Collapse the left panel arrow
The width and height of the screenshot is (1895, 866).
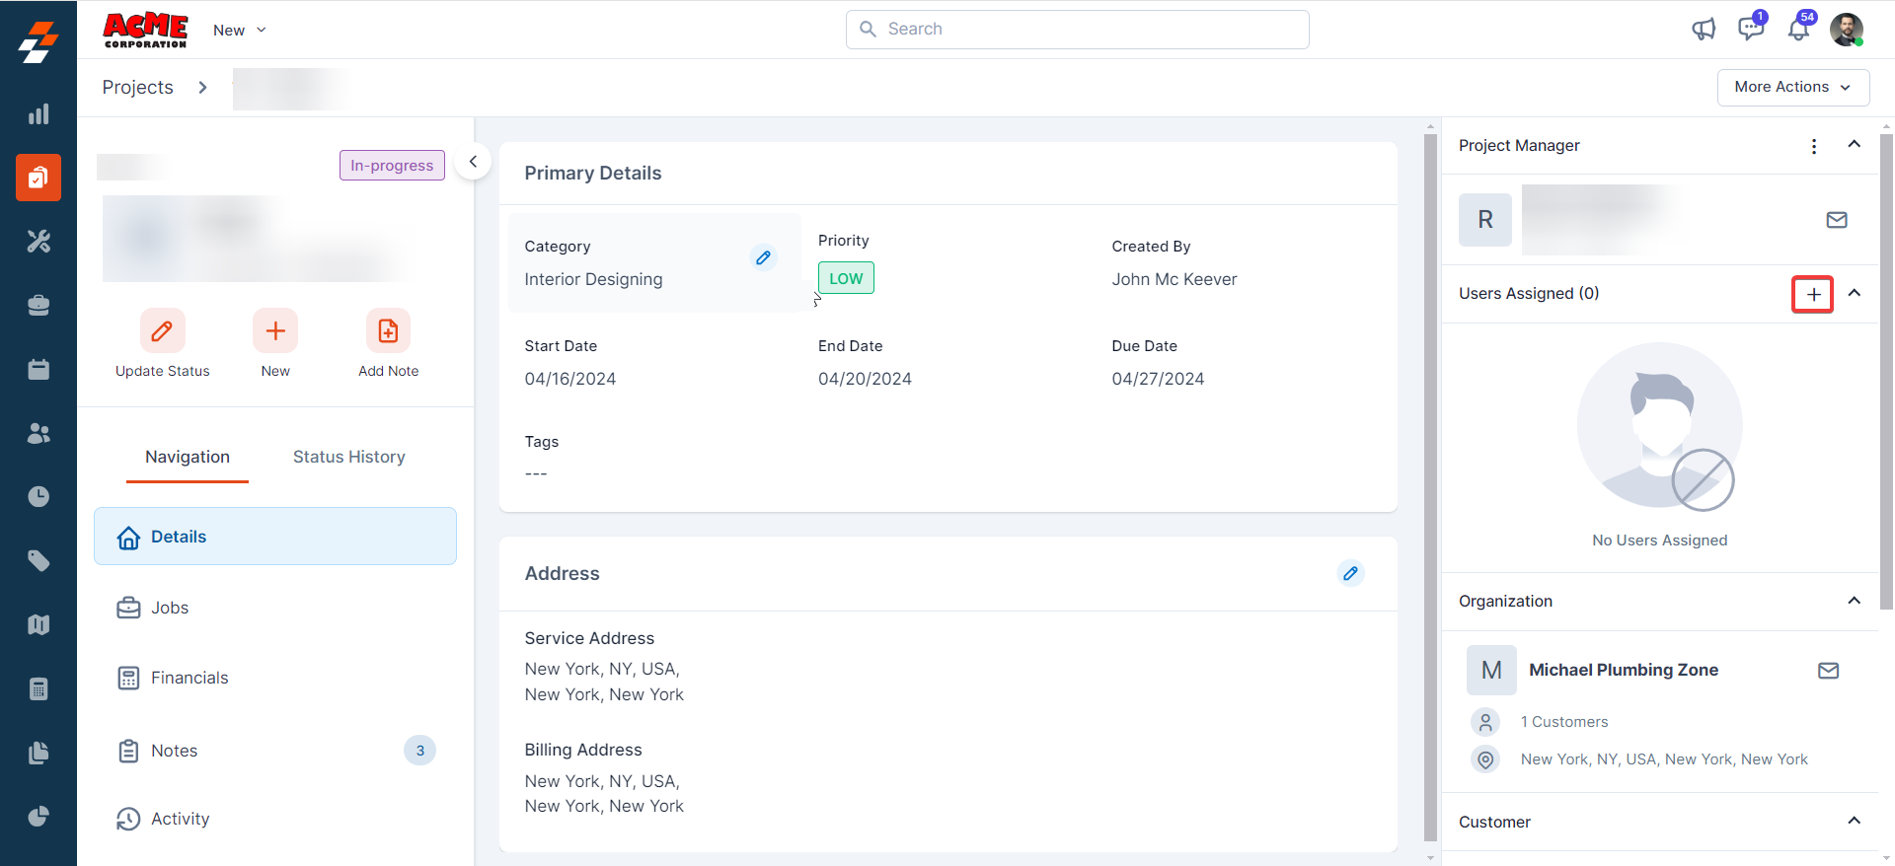tap(474, 162)
